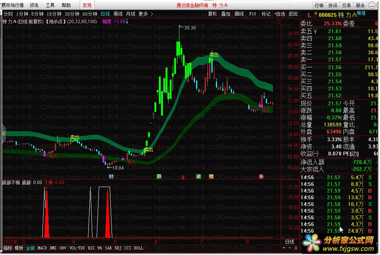The height and width of the screenshot is (255, 380).
Task: Switch to the 15分钟 timeframe tab
Action: 54,14
